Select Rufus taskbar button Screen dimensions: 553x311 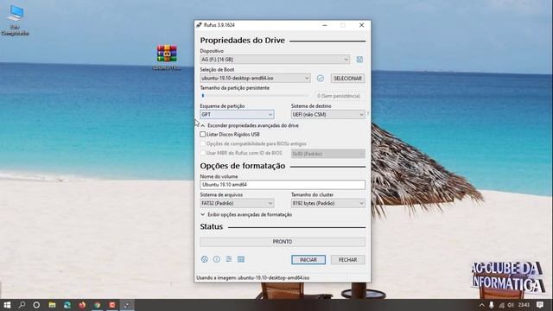[x=127, y=305]
